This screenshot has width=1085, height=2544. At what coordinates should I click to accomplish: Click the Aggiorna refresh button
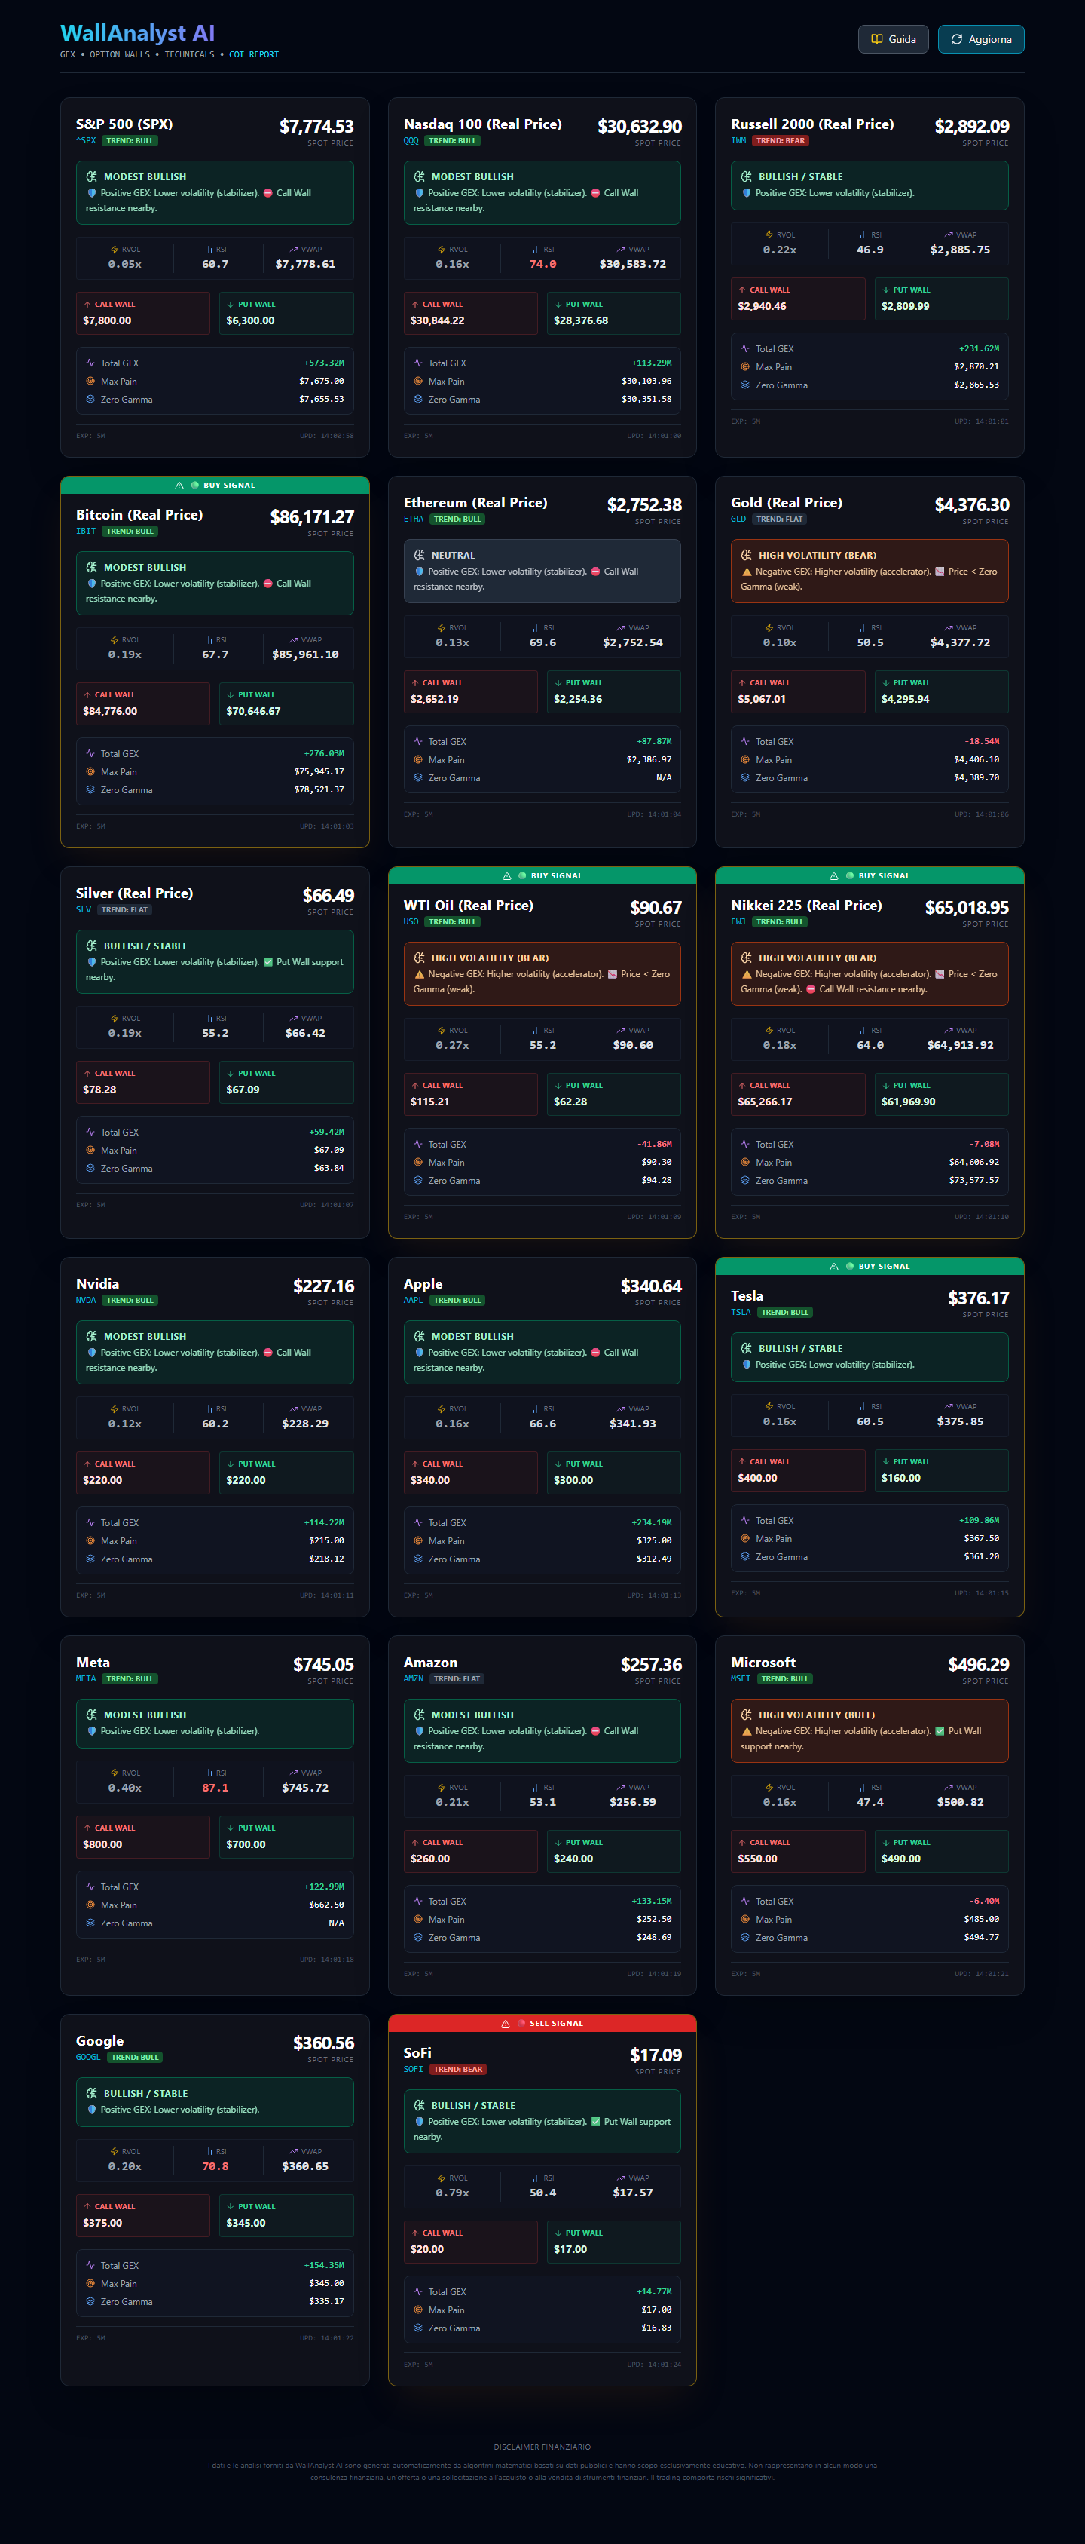point(980,39)
